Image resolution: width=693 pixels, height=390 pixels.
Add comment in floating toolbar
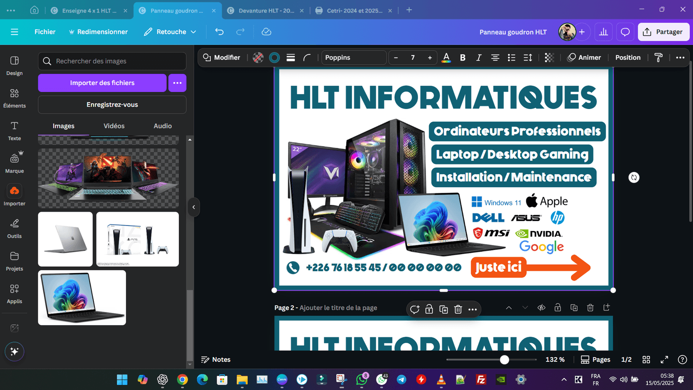415,310
